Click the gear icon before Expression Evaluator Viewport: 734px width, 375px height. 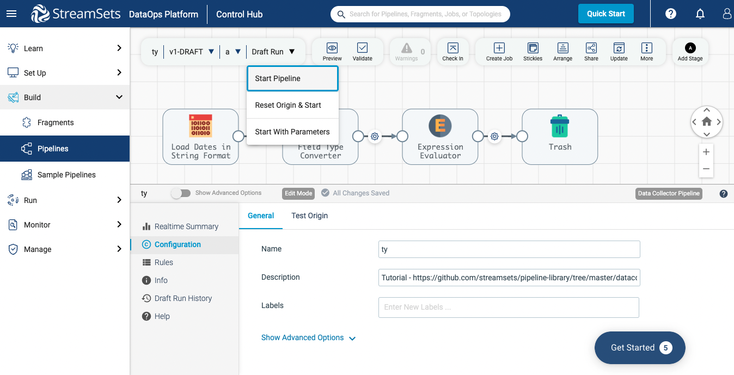pyautogui.click(x=375, y=137)
